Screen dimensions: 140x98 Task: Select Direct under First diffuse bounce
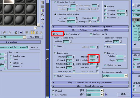tap(55, 46)
